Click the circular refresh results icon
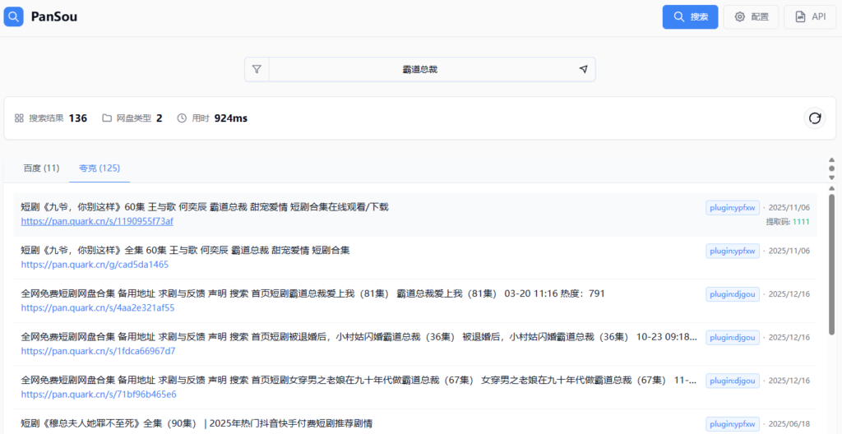Viewport: 842px width, 434px height. 815,118
